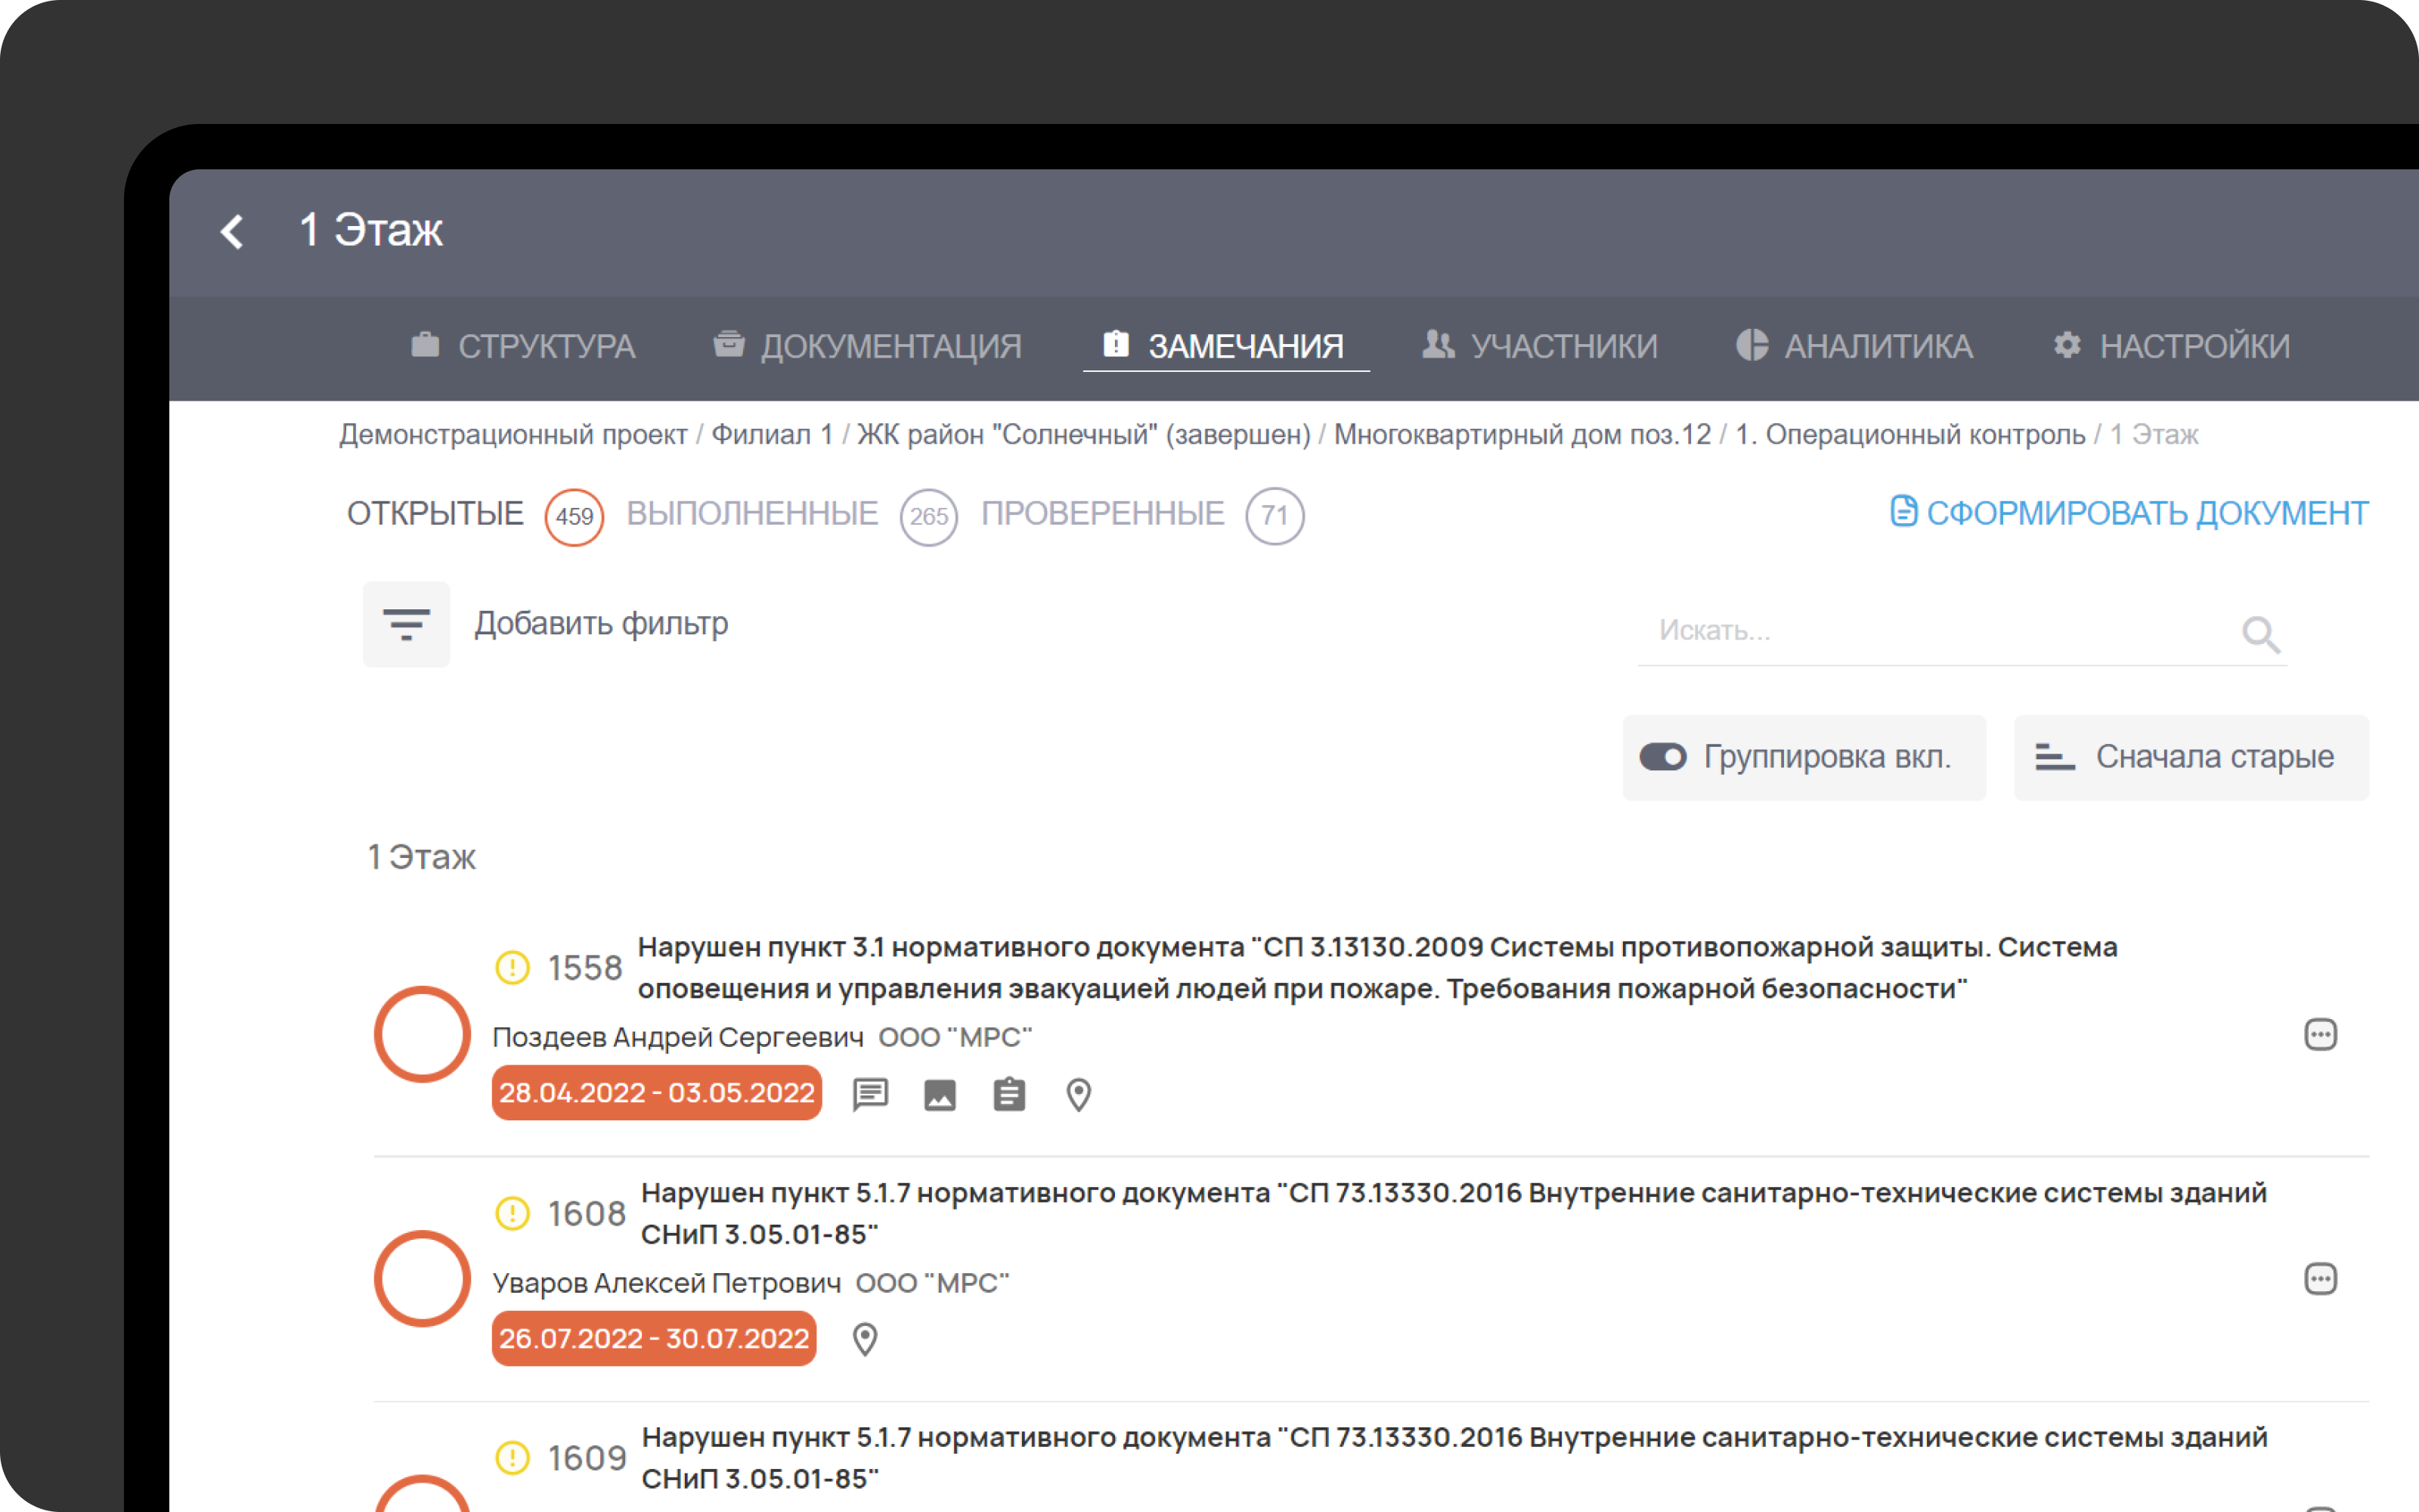Click remark number 1558
This screenshot has height=1512, width=2419.
pyautogui.click(x=585, y=968)
